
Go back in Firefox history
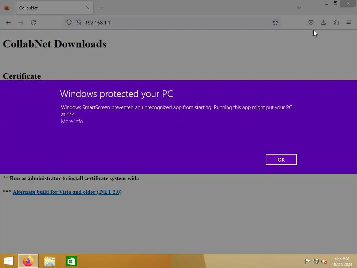tap(8, 23)
